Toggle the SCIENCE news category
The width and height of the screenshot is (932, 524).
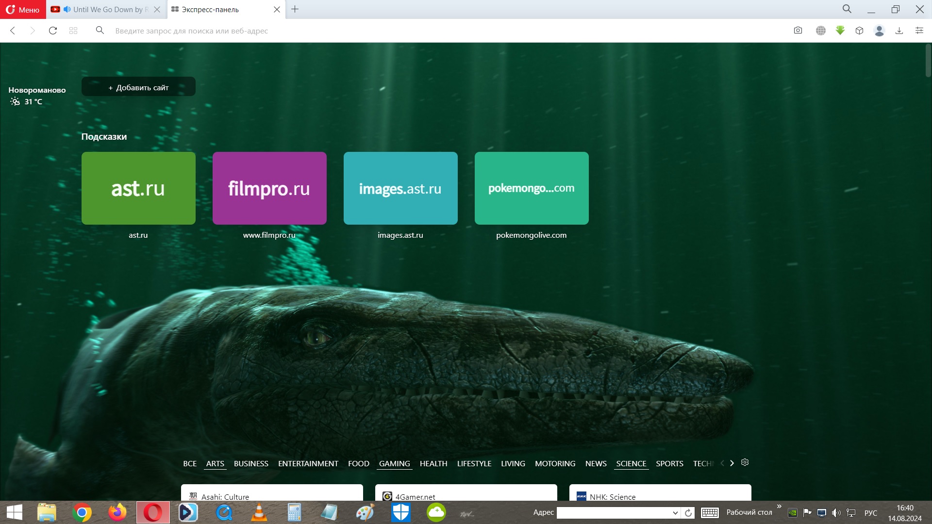[x=631, y=464]
